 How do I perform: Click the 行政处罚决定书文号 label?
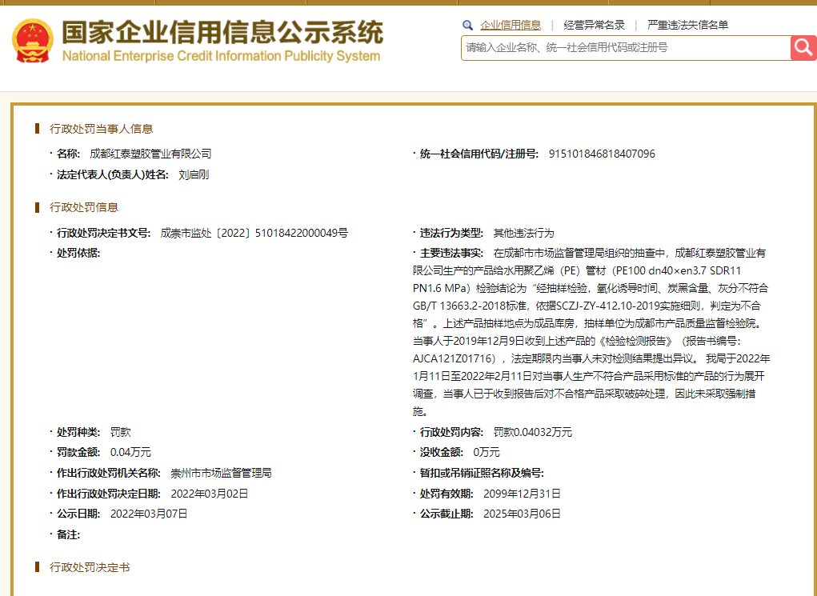coord(104,233)
